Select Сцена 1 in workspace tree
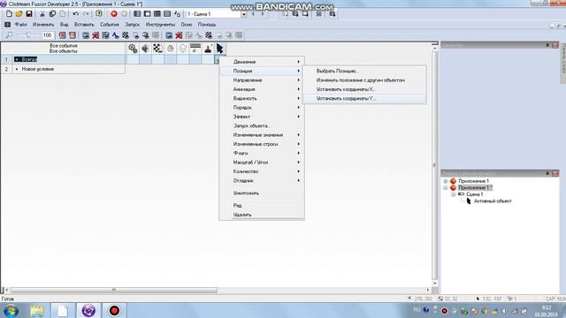Screen dimensions: 566x318 pyautogui.click(x=474, y=194)
